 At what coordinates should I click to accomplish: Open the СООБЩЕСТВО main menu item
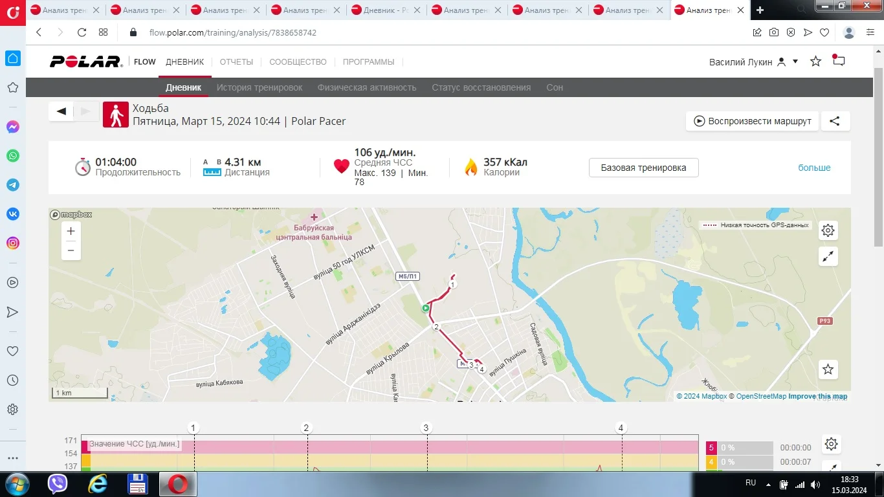tap(298, 61)
